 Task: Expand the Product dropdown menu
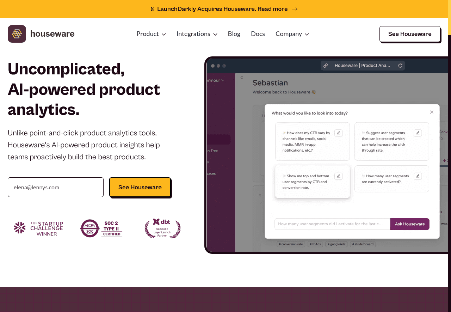tap(151, 34)
